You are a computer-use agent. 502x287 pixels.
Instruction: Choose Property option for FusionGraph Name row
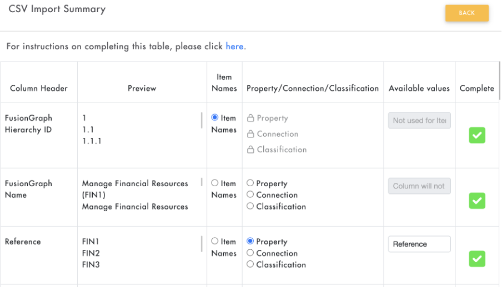point(250,183)
